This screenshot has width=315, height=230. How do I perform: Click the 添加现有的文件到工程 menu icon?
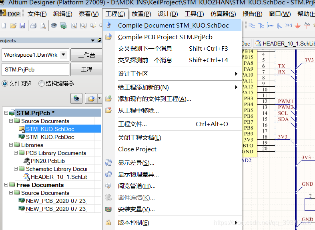(108, 98)
